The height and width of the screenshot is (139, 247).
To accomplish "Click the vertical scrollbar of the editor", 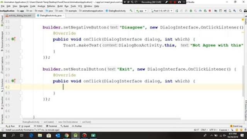I will (x=244, y=81).
